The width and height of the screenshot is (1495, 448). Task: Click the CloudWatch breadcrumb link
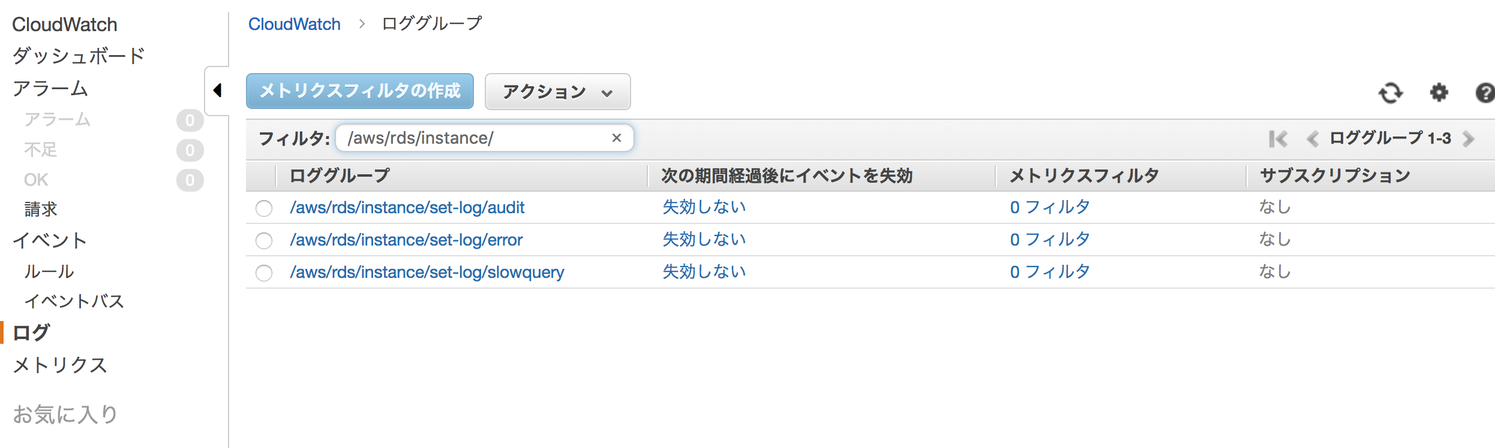pyautogui.click(x=294, y=24)
